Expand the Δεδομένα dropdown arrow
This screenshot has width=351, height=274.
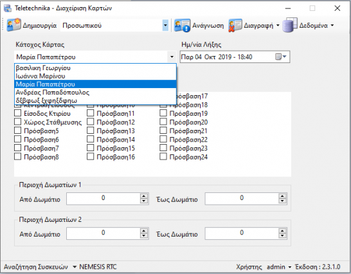pyautogui.click(x=332, y=25)
